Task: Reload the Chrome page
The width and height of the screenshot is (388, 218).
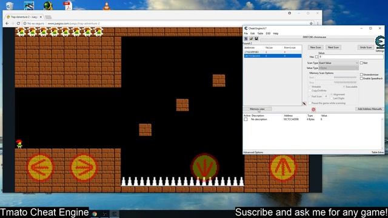Action: click(x=18, y=23)
